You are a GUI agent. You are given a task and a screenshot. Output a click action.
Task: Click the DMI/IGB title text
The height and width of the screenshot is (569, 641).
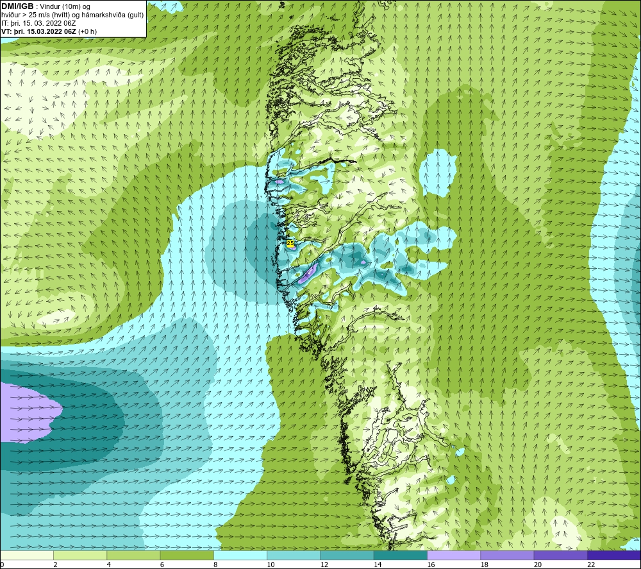(x=17, y=6)
